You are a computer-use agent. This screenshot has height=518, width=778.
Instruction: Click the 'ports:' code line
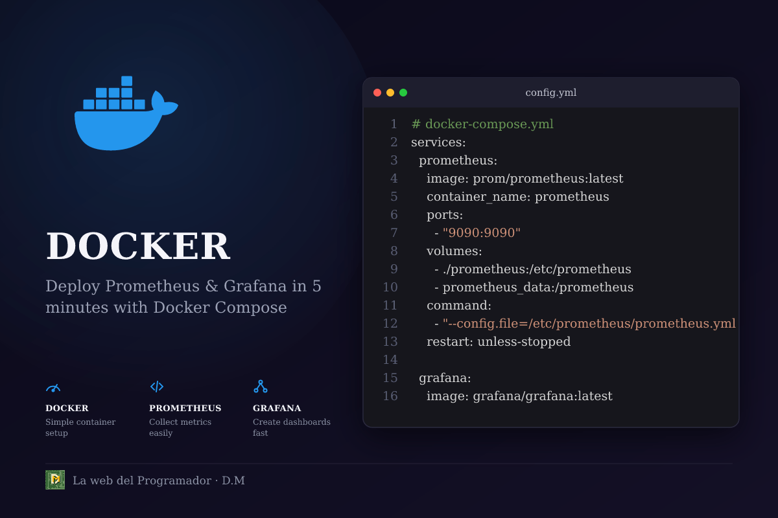click(x=445, y=215)
